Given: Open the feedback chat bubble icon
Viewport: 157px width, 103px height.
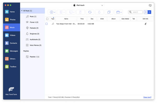Looking at the screenshot, I should point(150,5).
